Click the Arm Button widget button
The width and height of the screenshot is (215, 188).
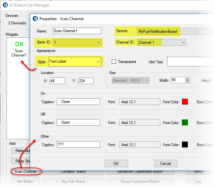[x=25, y=182]
